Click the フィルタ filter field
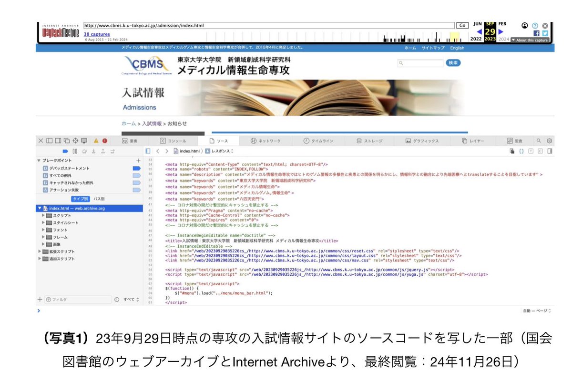 (x=77, y=300)
